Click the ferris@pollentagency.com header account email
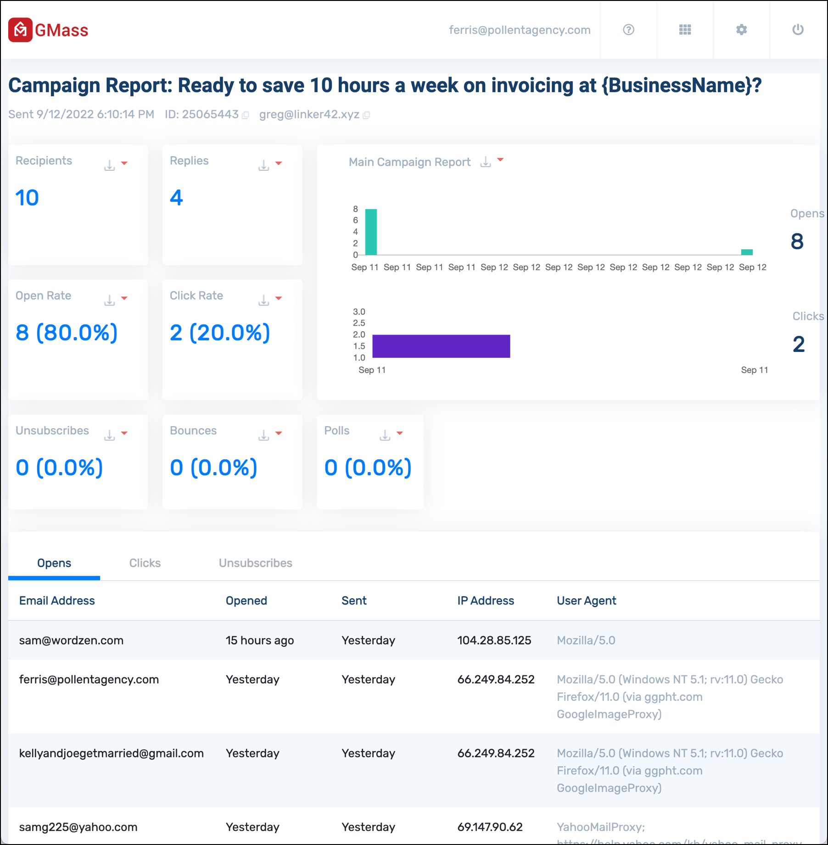The height and width of the screenshot is (845, 828). click(x=520, y=30)
